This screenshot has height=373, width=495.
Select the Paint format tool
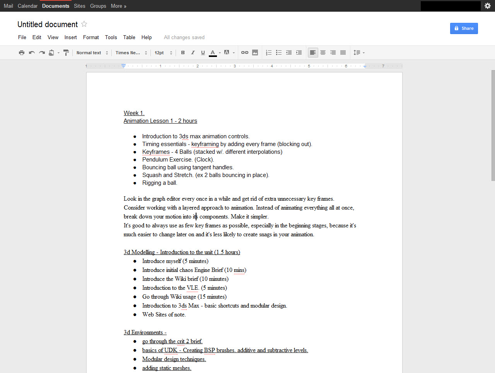pyautogui.click(x=66, y=53)
